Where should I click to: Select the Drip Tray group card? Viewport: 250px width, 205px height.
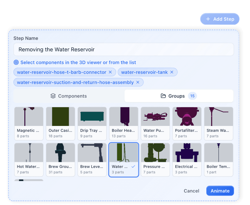pyautogui.click(x=92, y=123)
